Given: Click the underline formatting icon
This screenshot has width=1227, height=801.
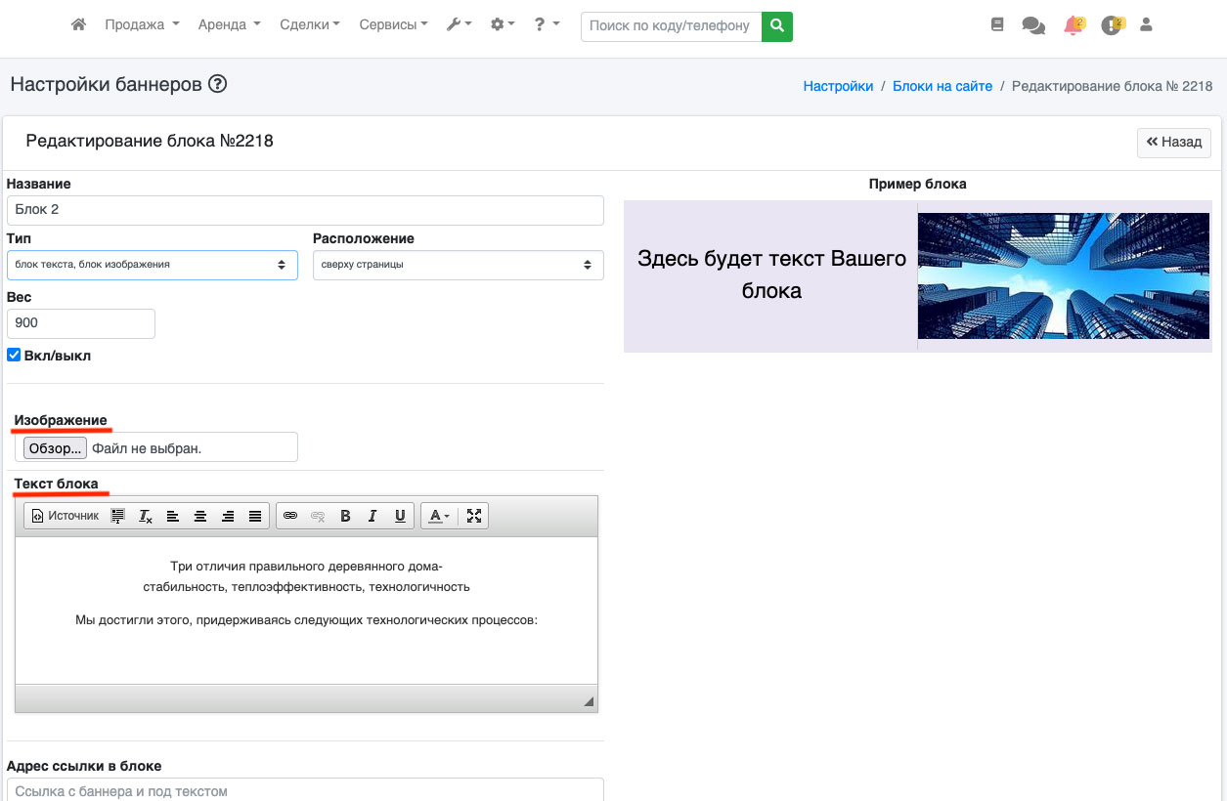Looking at the screenshot, I should (x=400, y=516).
